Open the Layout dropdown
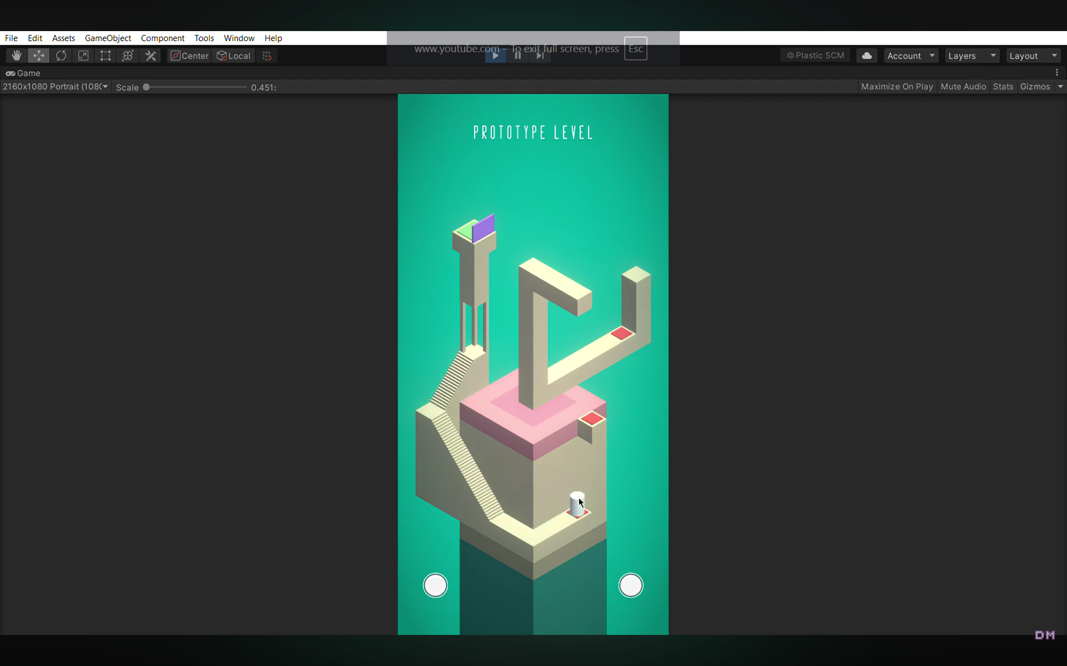Image resolution: width=1067 pixels, height=666 pixels. click(1032, 56)
